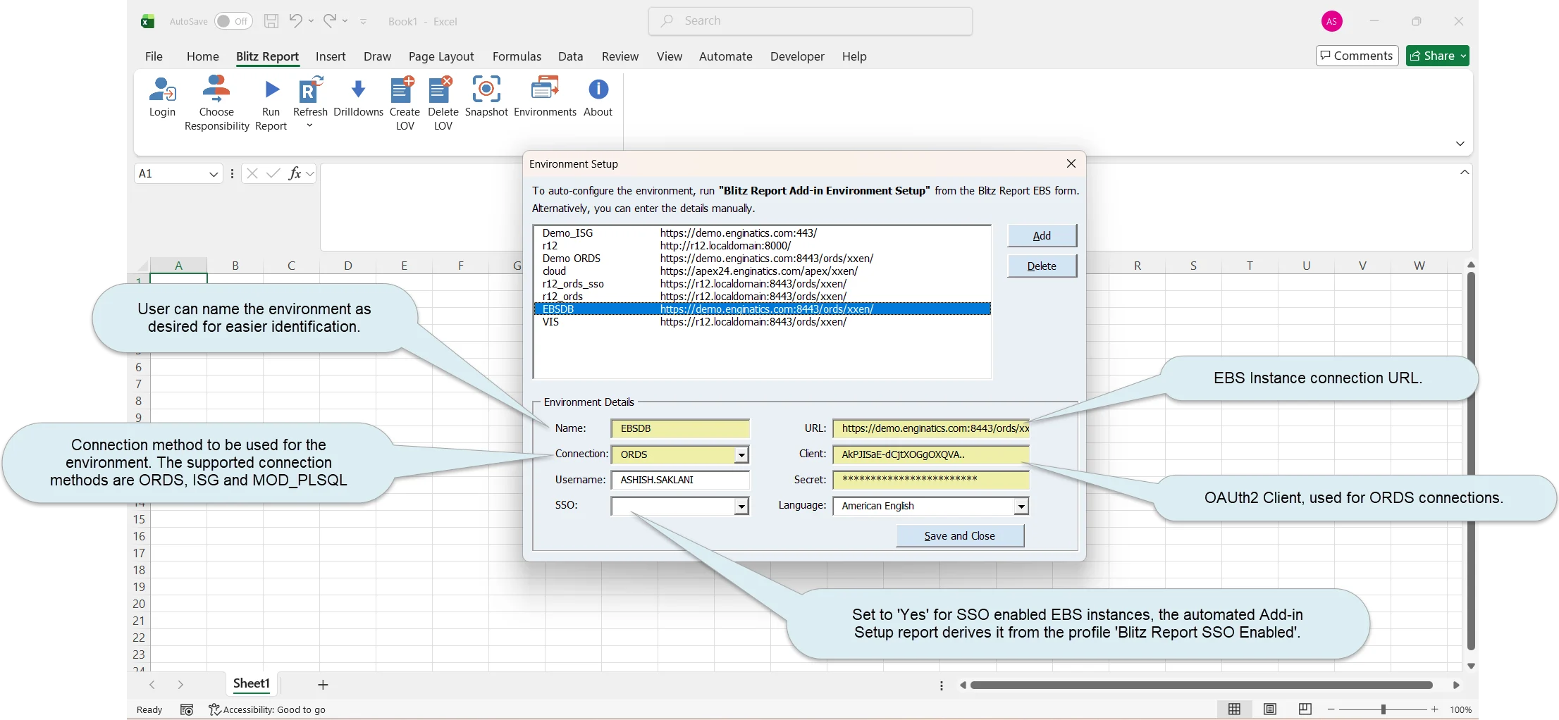Click the Undo arrow
Image resolution: width=1559 pixels, height=720 pixels.
(x=295, y=21)
